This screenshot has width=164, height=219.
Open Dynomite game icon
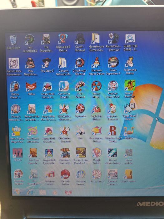pos(80,109)
